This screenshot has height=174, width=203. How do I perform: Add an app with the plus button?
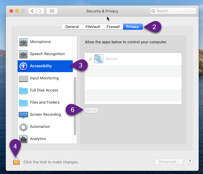click(88, 111)
